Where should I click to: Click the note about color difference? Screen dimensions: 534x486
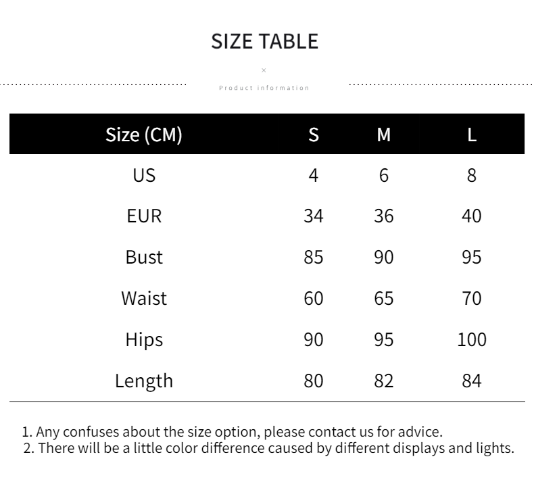[x=268, y=448]
